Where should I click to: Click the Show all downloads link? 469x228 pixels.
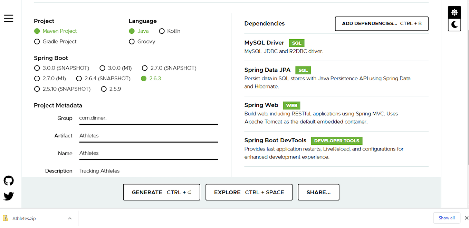pyautogui.click(x=447, y=218)
